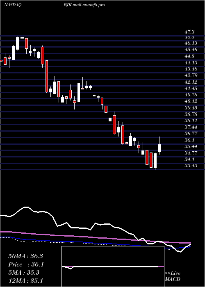Pick the 41.45 price axis value
Image resolution: width=205 pixels, height=287 pixels.
pos(191,89)
